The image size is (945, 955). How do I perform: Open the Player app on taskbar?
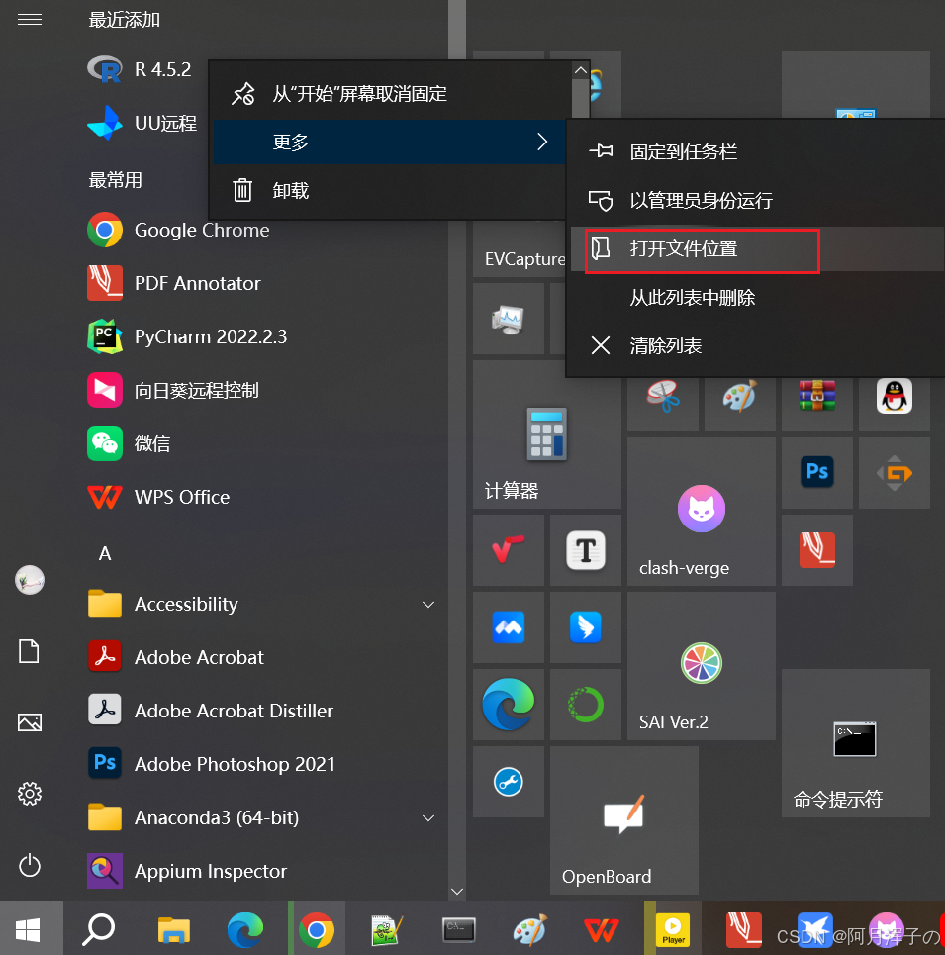click(x=672, y=929)
